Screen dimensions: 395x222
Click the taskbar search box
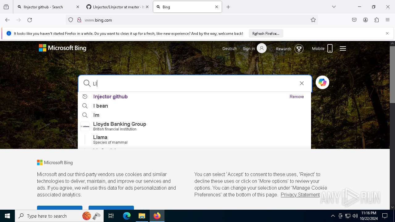59,216
